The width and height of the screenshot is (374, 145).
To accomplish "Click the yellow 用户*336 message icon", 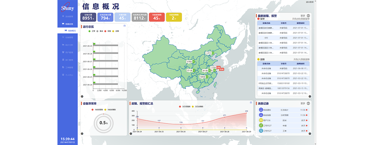I will click(x=261, y=120).
